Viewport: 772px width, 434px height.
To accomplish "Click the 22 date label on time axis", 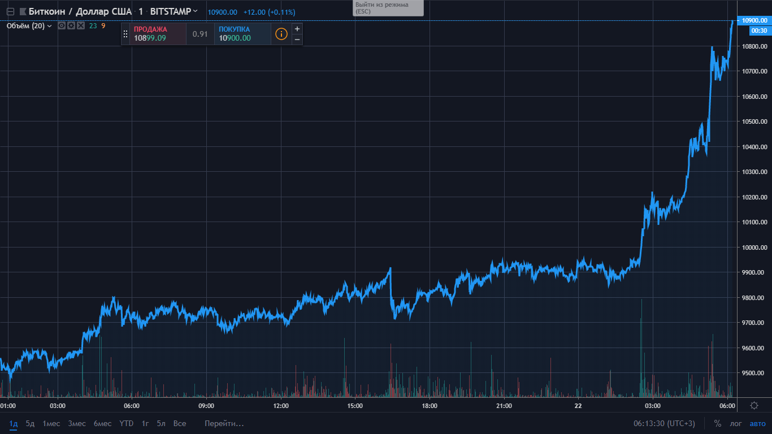I will tap(578, 405).
